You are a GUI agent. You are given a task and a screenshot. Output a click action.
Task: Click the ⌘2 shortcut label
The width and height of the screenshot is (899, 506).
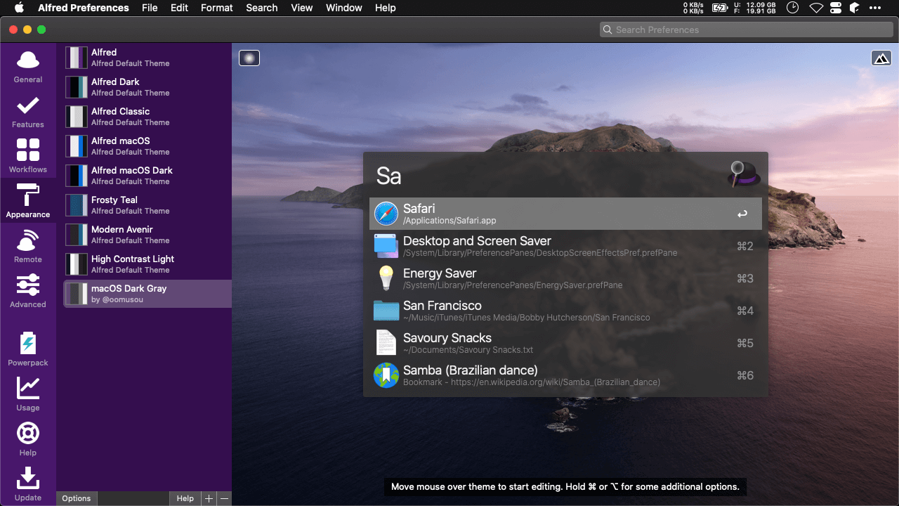click(x=745, y=246)
